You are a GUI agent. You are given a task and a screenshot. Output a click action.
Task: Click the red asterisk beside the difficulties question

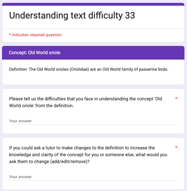176,99
